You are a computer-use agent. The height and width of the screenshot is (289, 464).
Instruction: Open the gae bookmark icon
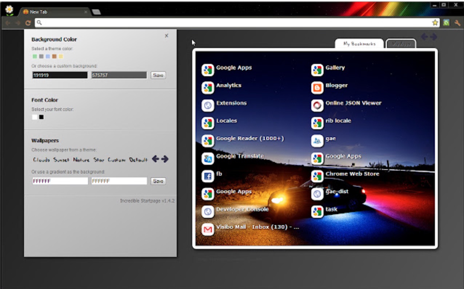coord(317,141)
